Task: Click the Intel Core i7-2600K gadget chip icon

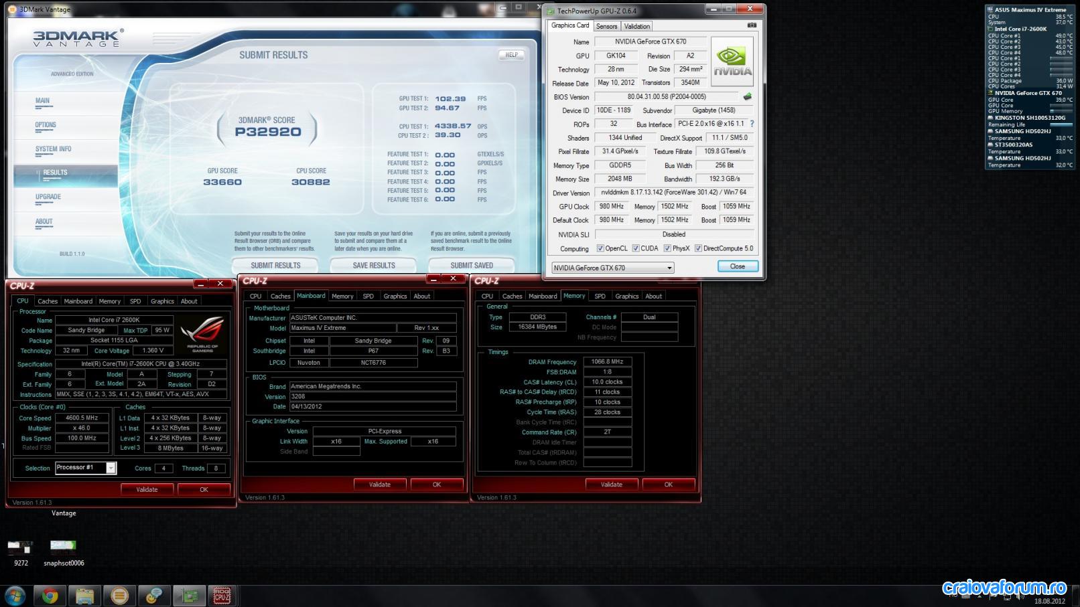Action: click(x=990, y=29)
